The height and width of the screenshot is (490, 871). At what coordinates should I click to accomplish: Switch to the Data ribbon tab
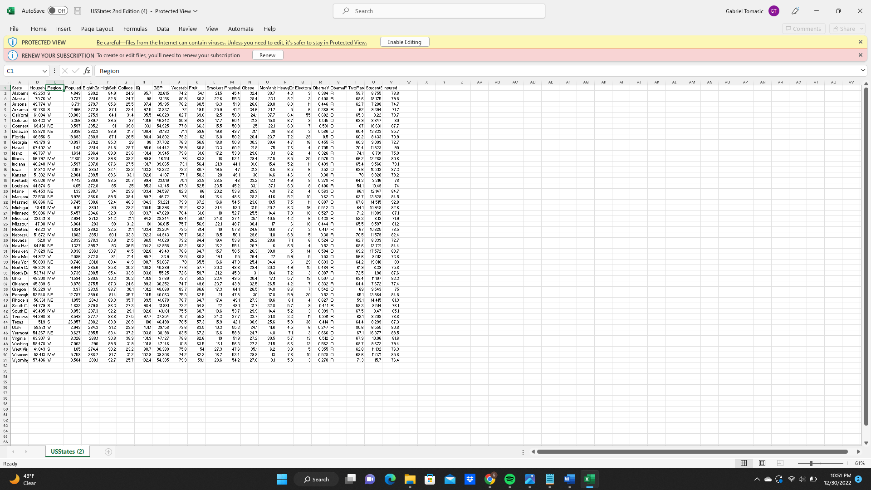coord(162,29)
